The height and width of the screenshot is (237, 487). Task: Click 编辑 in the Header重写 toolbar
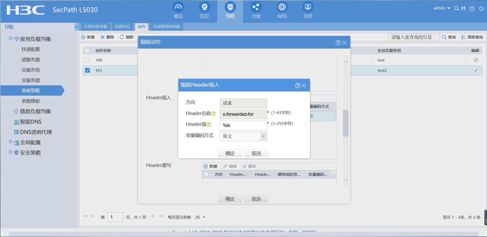tap(230, 166)
